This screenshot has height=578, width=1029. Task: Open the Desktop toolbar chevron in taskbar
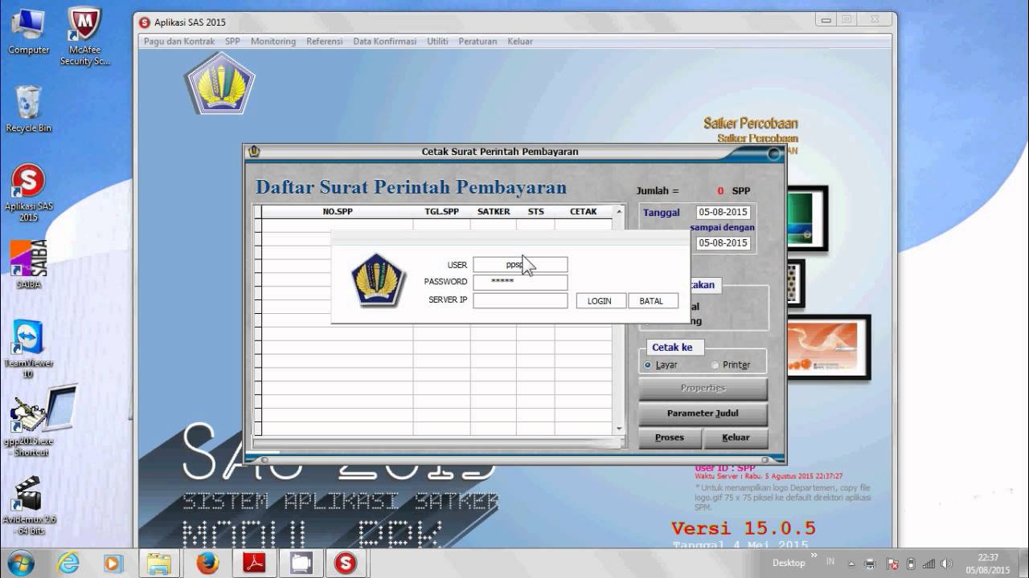point(814,556)
